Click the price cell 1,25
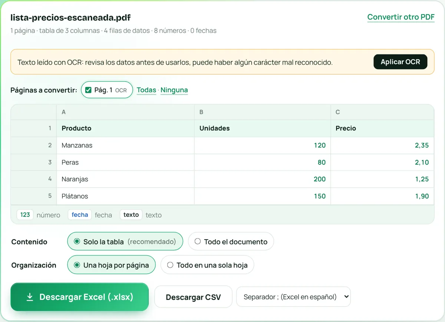The height and width of the screenshot is (322, 445). click(x=382, y=179)
